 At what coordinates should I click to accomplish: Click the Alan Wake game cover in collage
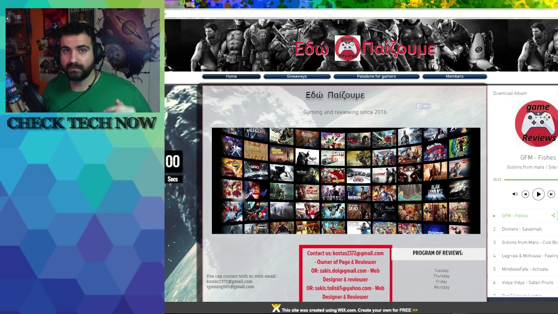click(435, 191)
